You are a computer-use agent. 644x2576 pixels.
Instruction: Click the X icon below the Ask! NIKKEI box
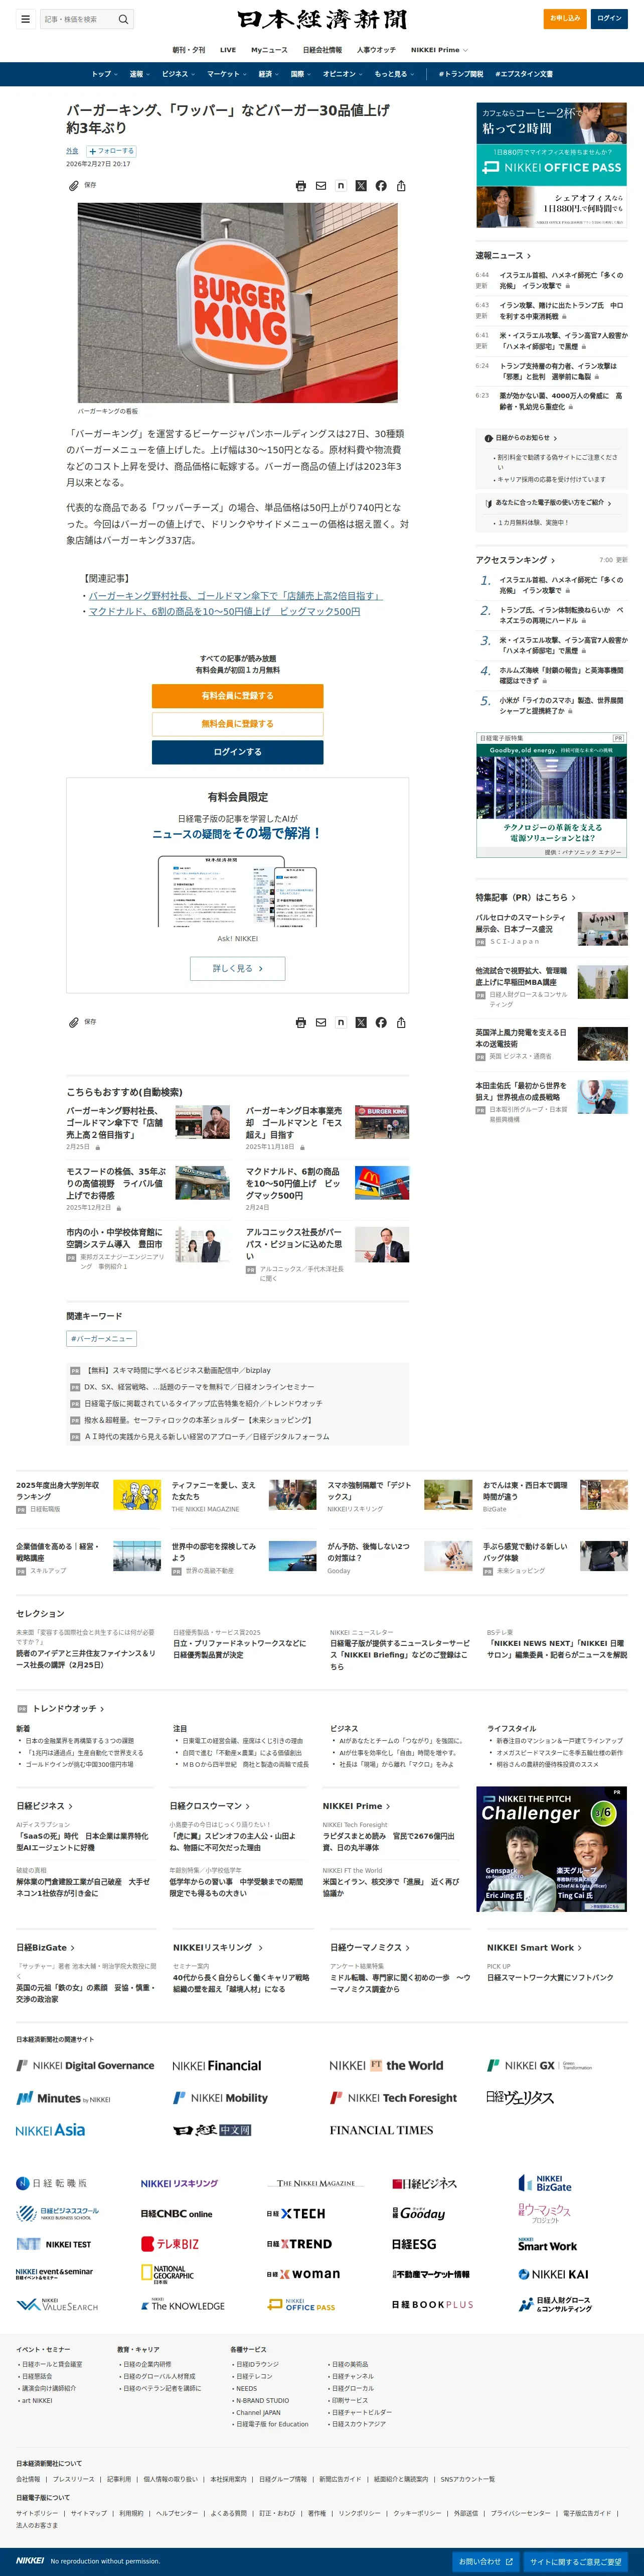click(x=361, y=1022)
